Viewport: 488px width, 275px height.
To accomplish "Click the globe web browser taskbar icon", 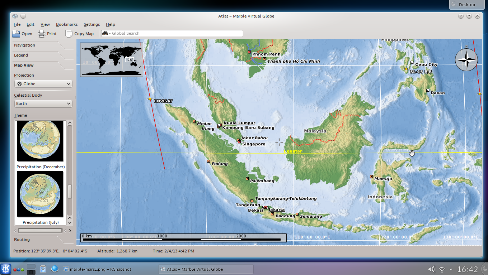I will click(x=55, y=269).
